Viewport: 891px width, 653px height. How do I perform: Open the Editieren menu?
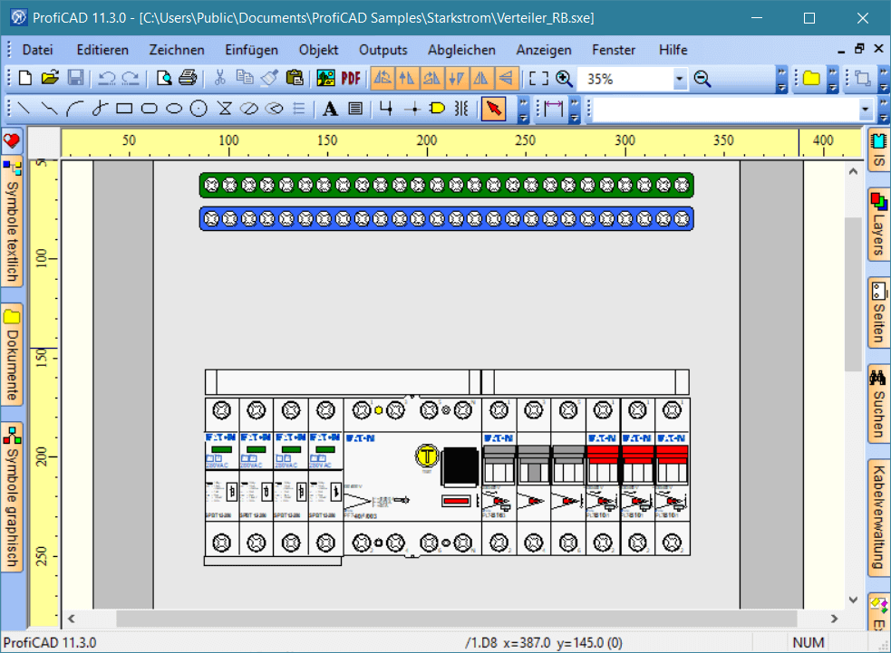102,50
